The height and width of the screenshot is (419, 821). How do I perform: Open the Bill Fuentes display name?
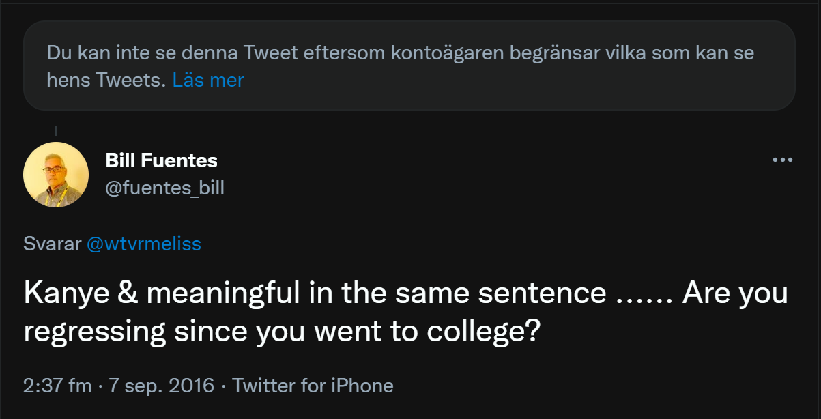pyautogui.click(x=161, y=161)
